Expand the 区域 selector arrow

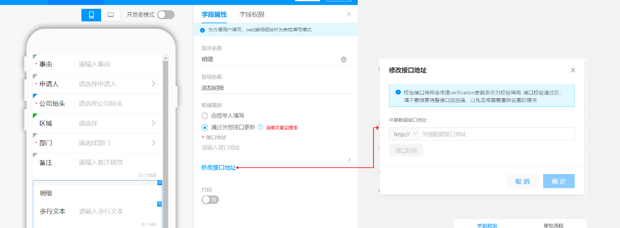154,123
